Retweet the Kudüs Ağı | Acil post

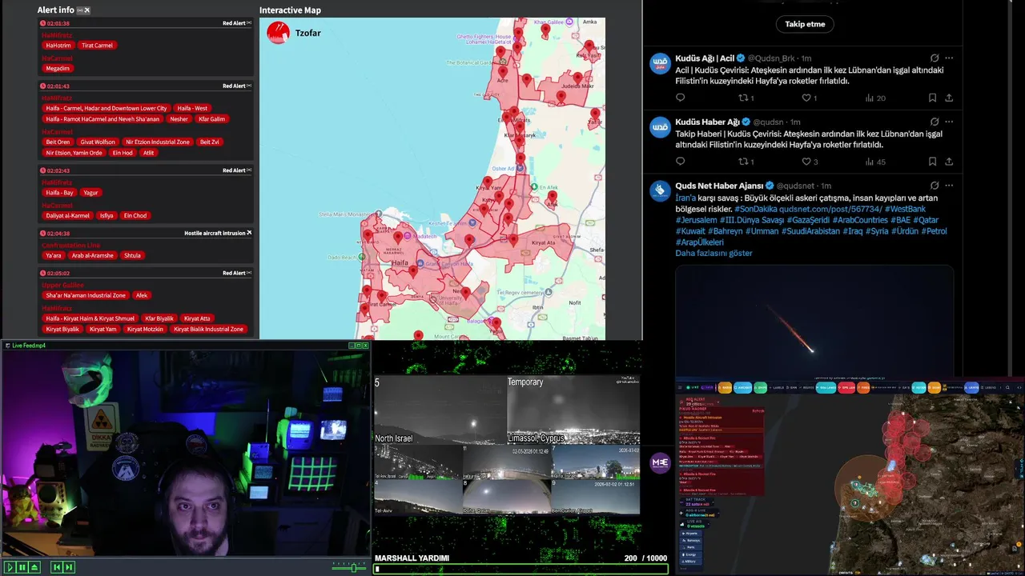[746, 98]
